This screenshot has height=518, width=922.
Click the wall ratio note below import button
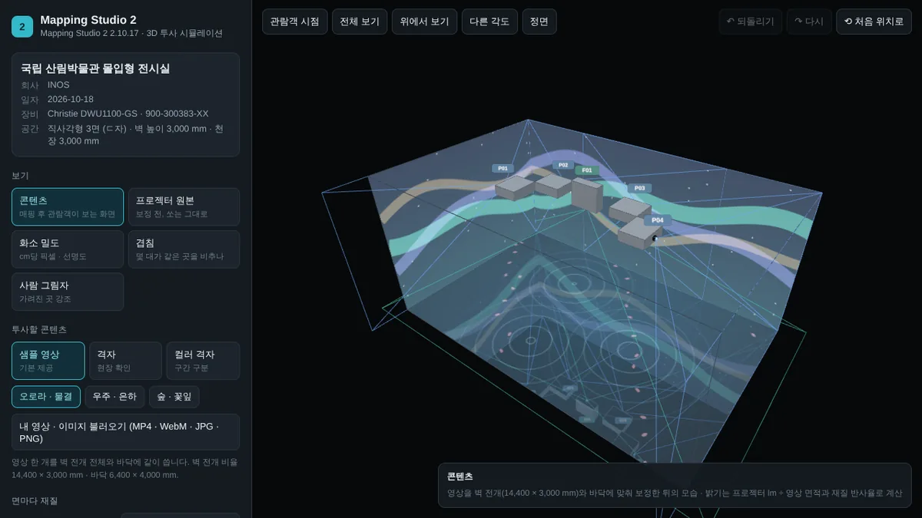(124, 468)
